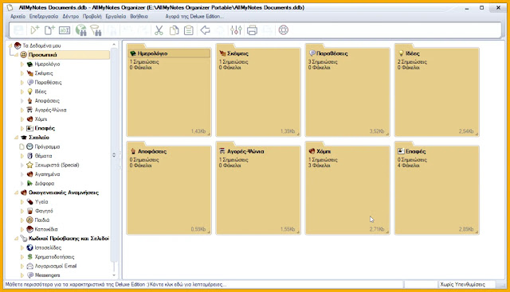This screenshot has height=292, width=510.
Task: Click the Ξεχωριστά (Special) star icon
Action: click(29, 165)
